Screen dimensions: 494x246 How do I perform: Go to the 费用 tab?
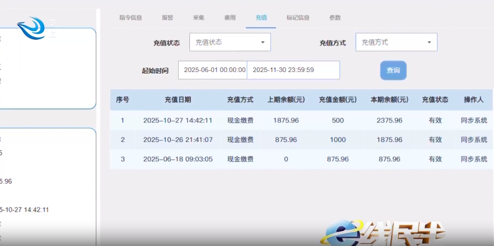pos(230,18)
